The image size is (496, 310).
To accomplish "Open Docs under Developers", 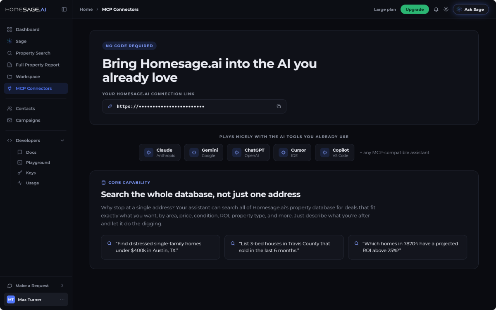I will 41,152.
